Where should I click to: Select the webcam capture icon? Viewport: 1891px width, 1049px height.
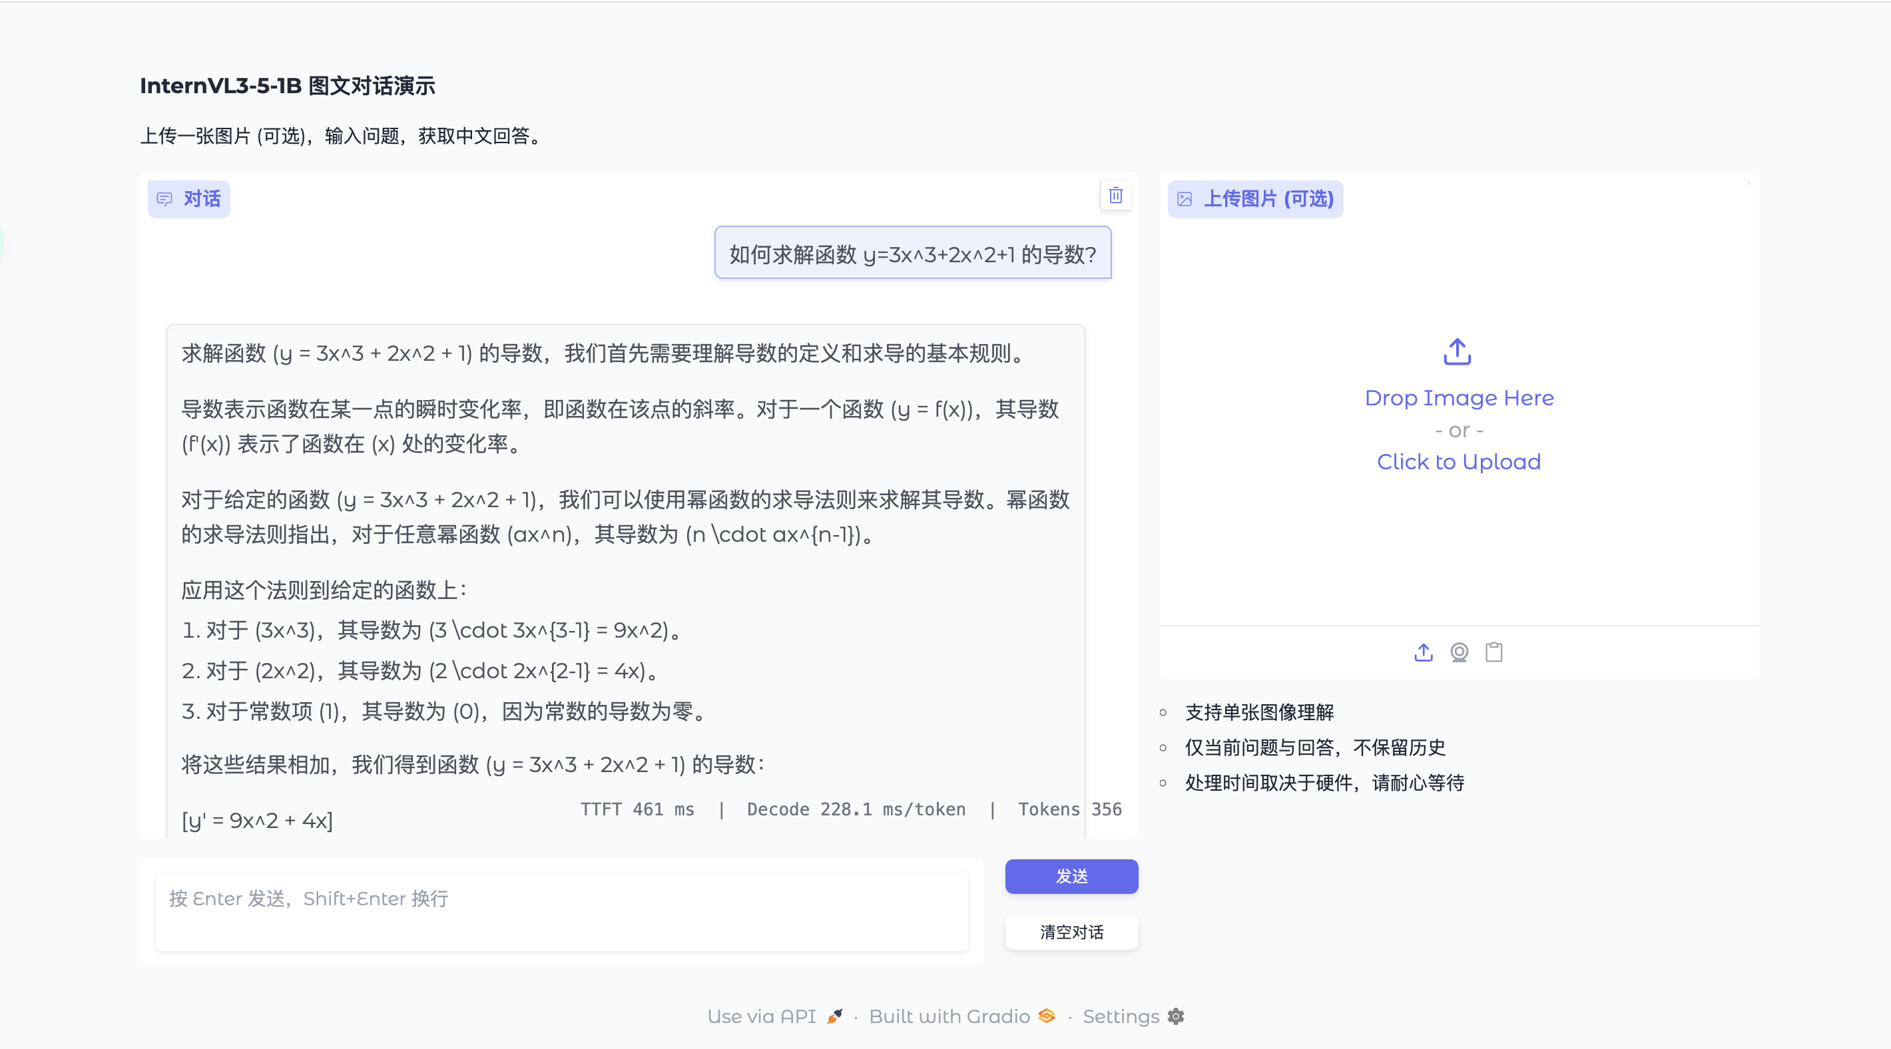(1459, 652)
